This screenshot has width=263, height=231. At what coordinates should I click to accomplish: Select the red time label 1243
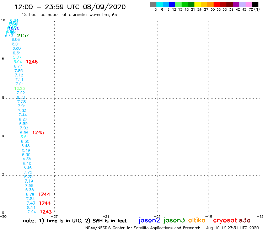click(x=46, y=212)
